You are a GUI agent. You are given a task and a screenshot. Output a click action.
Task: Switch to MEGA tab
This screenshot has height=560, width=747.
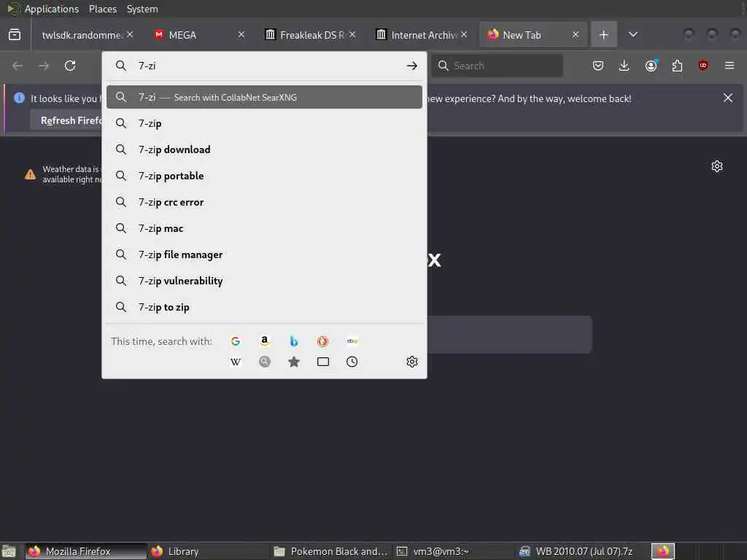pos(182,35)
